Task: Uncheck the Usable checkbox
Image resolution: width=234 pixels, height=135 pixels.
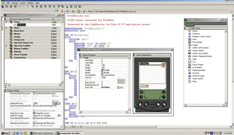Action: [102, 70]
